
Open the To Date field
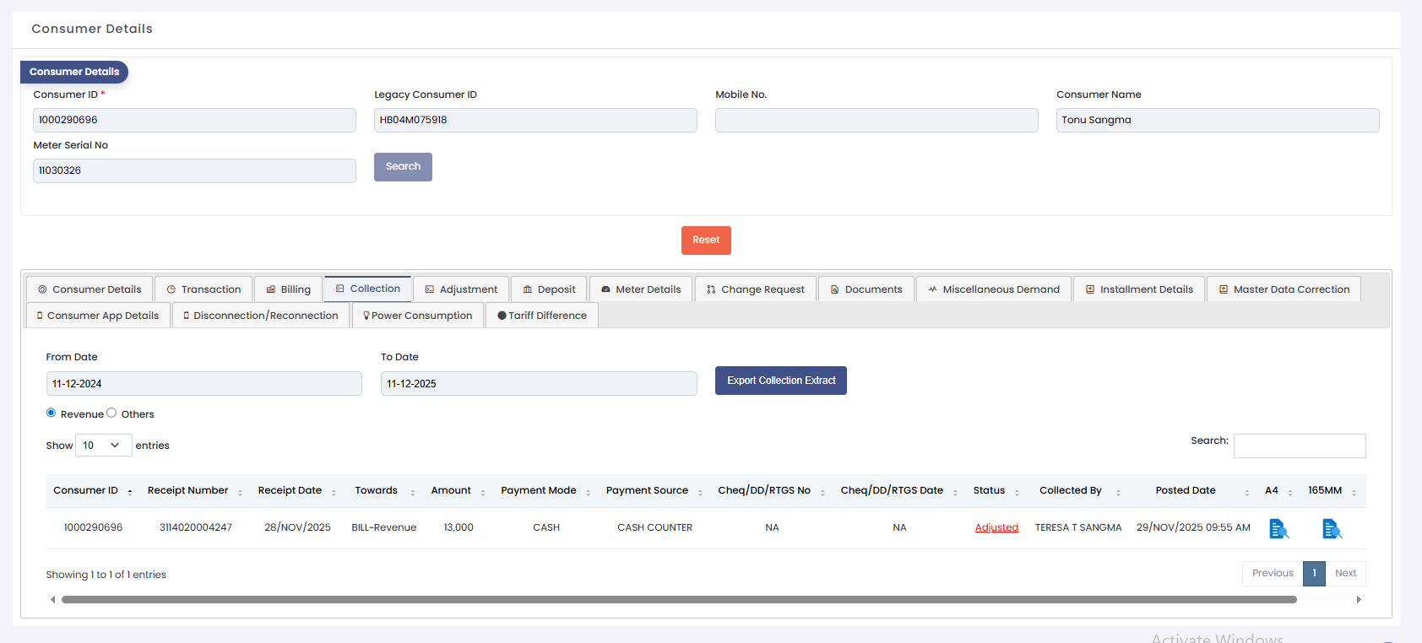pyautogui.click(x=539, y=384)
